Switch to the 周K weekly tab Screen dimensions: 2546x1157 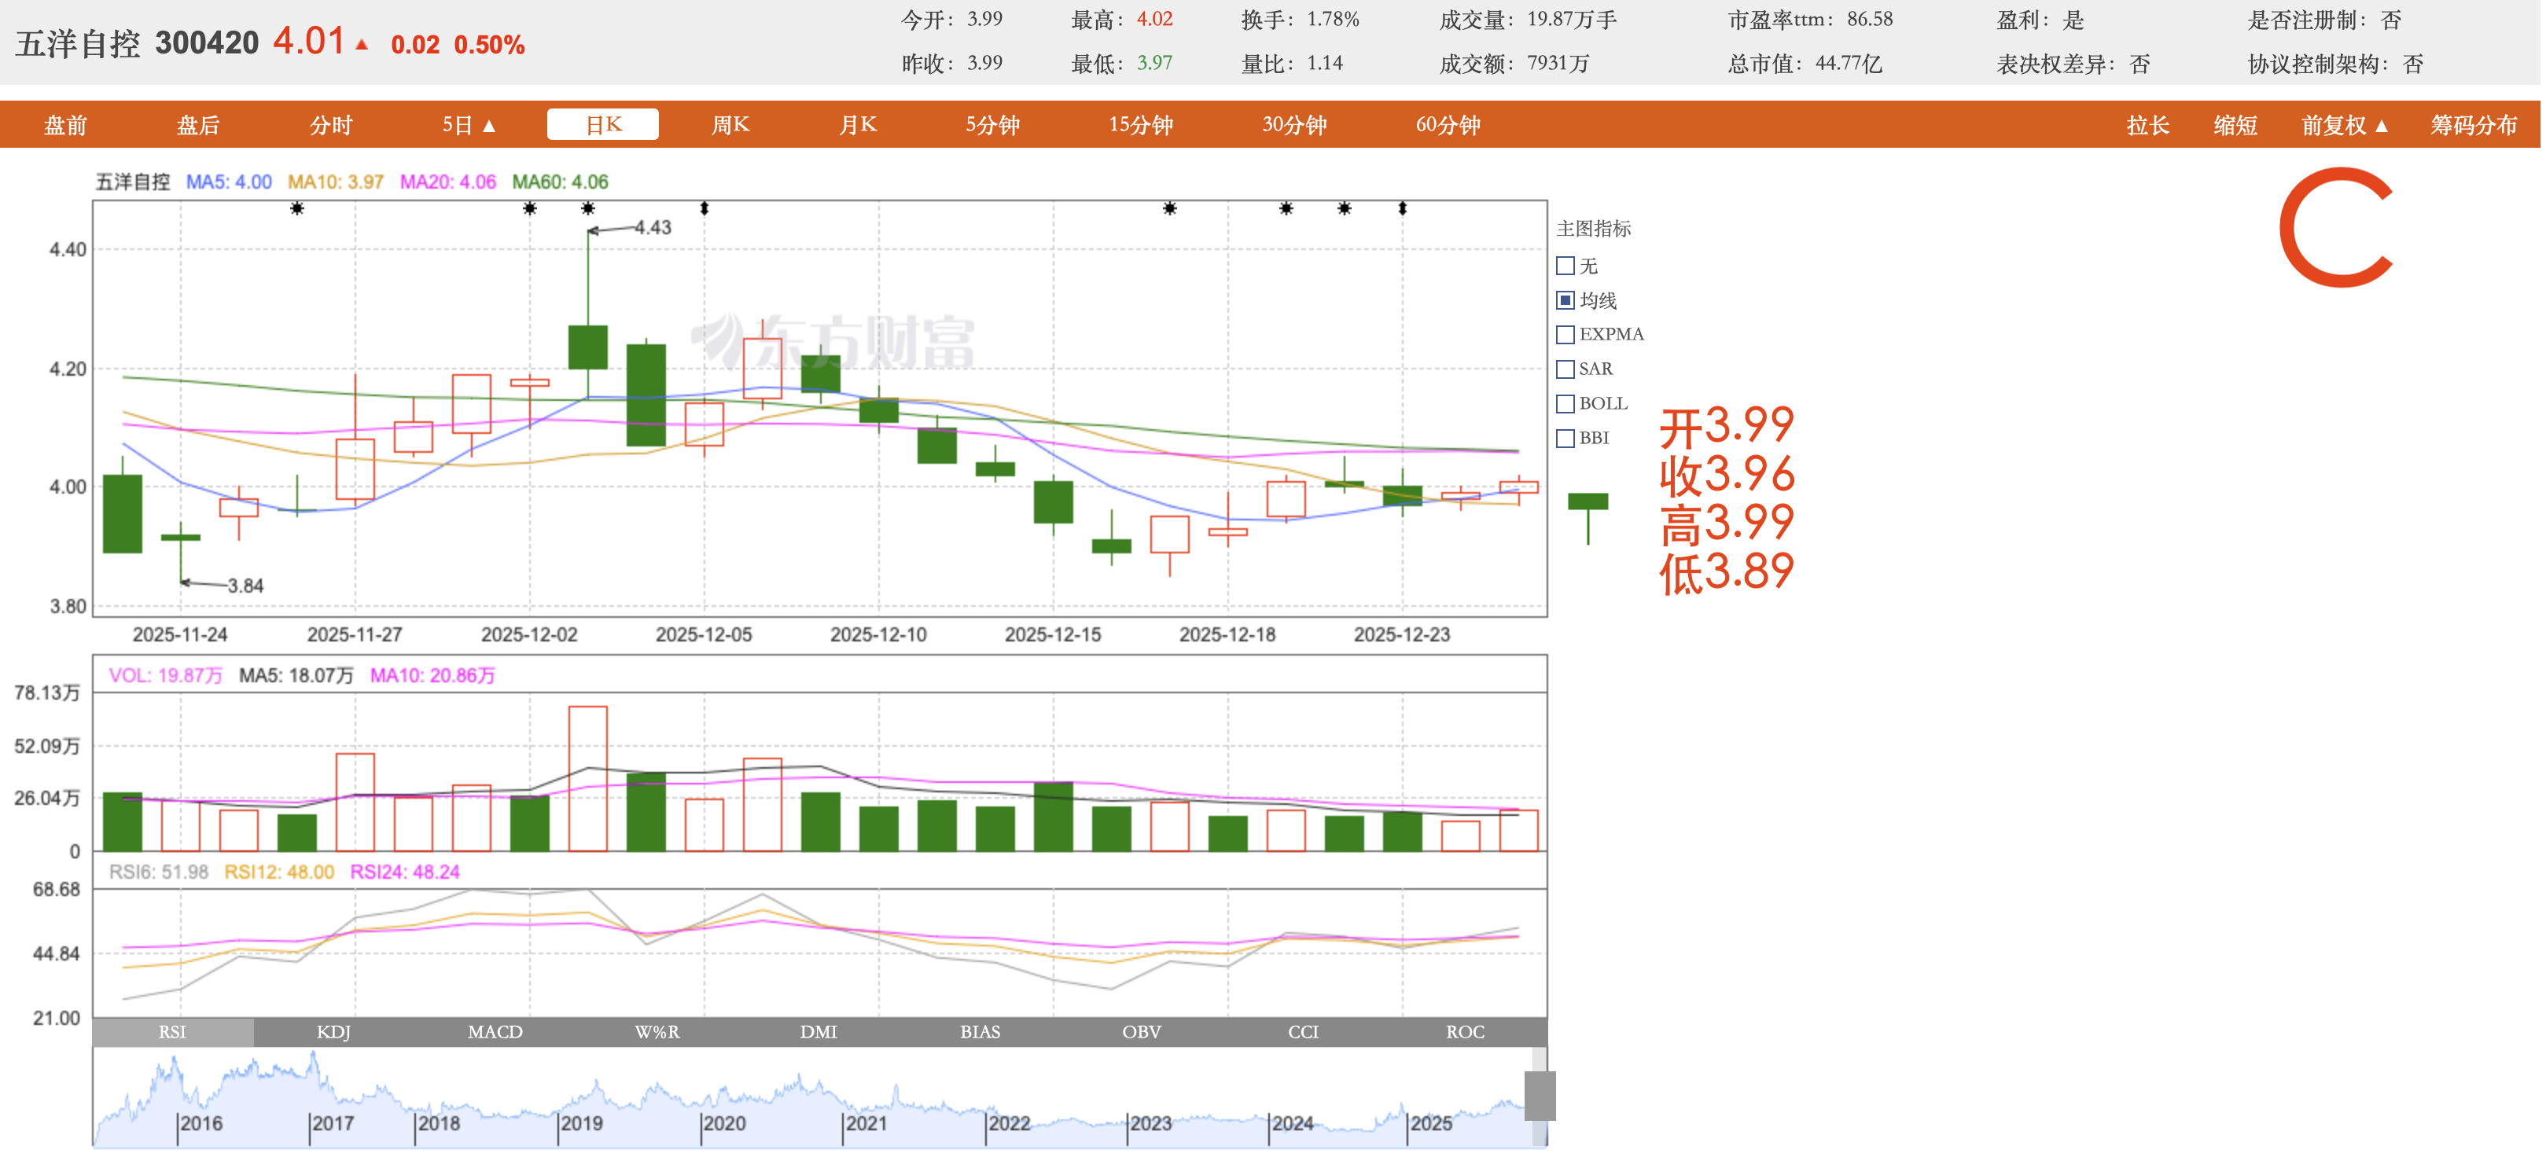pos(730,124)
